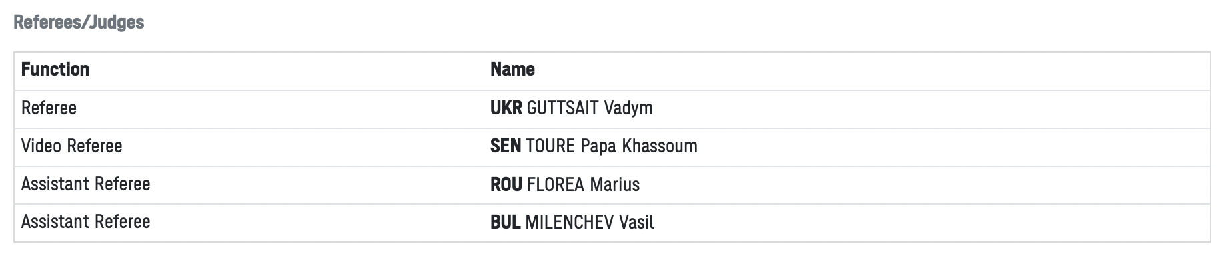Click the surname GUTTSAIT in Referee row
This screenshot has width=1218, height=258.
(562, 108)
